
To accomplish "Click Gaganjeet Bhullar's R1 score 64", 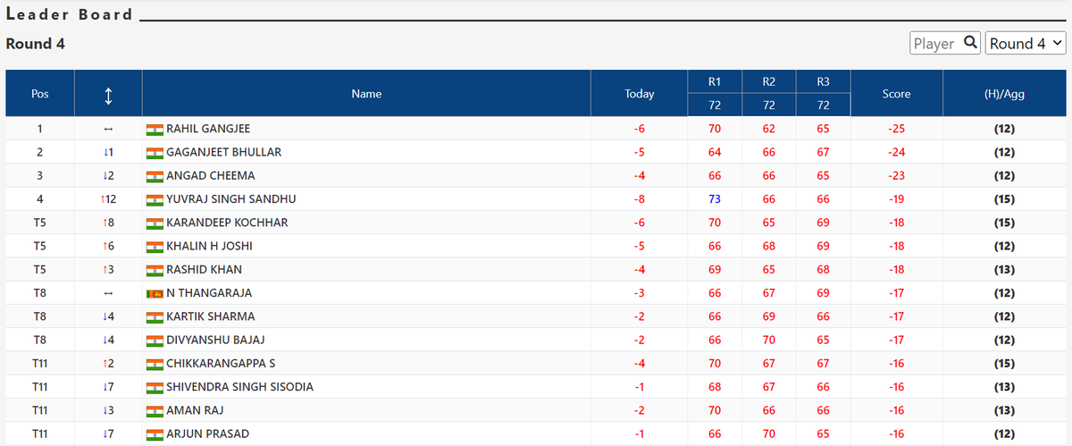I will click(x=715, y=153).
